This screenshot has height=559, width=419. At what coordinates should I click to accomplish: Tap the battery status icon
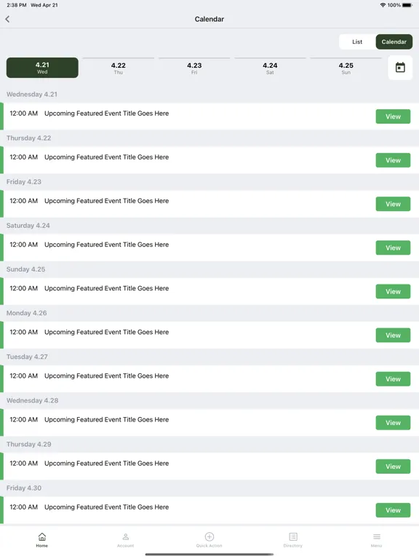[407, 5]
